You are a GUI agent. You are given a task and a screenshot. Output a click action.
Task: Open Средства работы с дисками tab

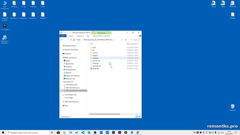pos(101,36)
